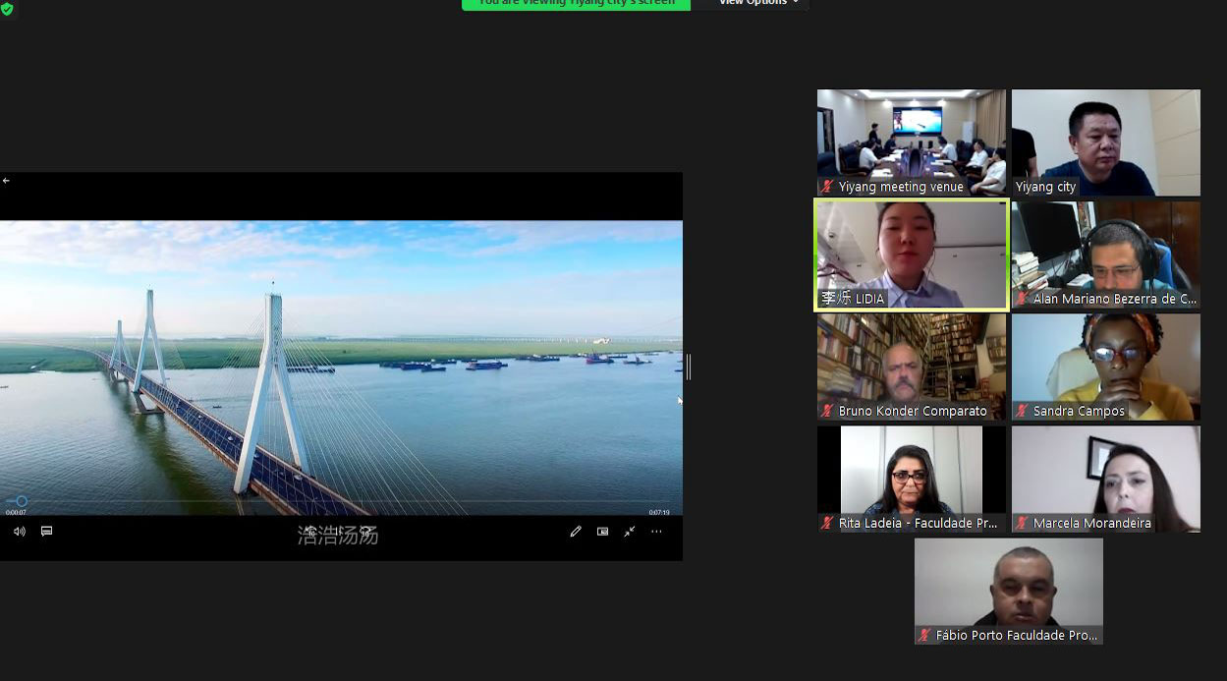The width and height of the screenshot is (1227, 681).
Task: Exit full screen in the video player
Action: pyautogui.click(x=630, y=532)
